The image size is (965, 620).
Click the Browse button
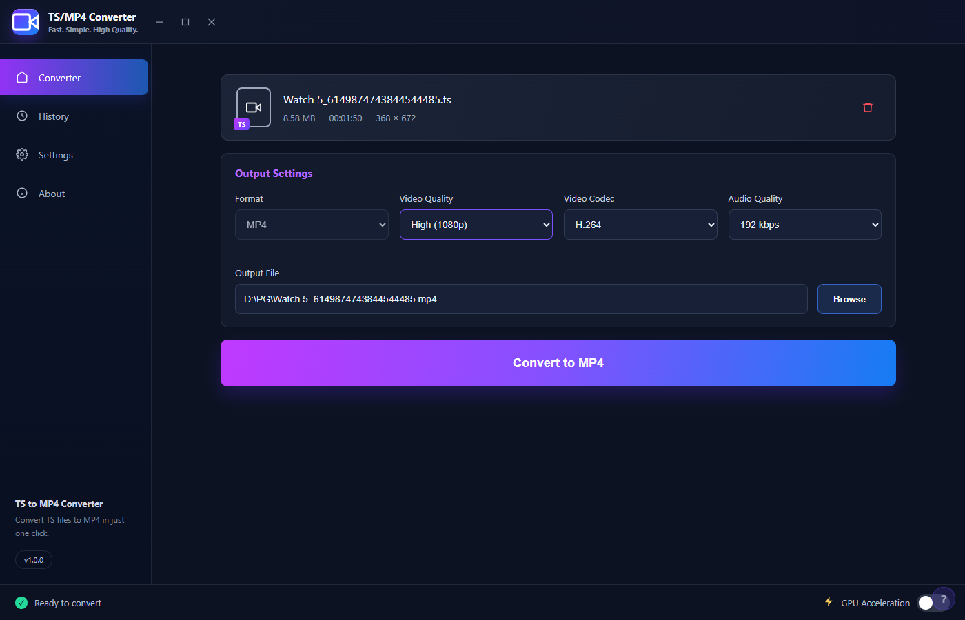coord(849,299)
